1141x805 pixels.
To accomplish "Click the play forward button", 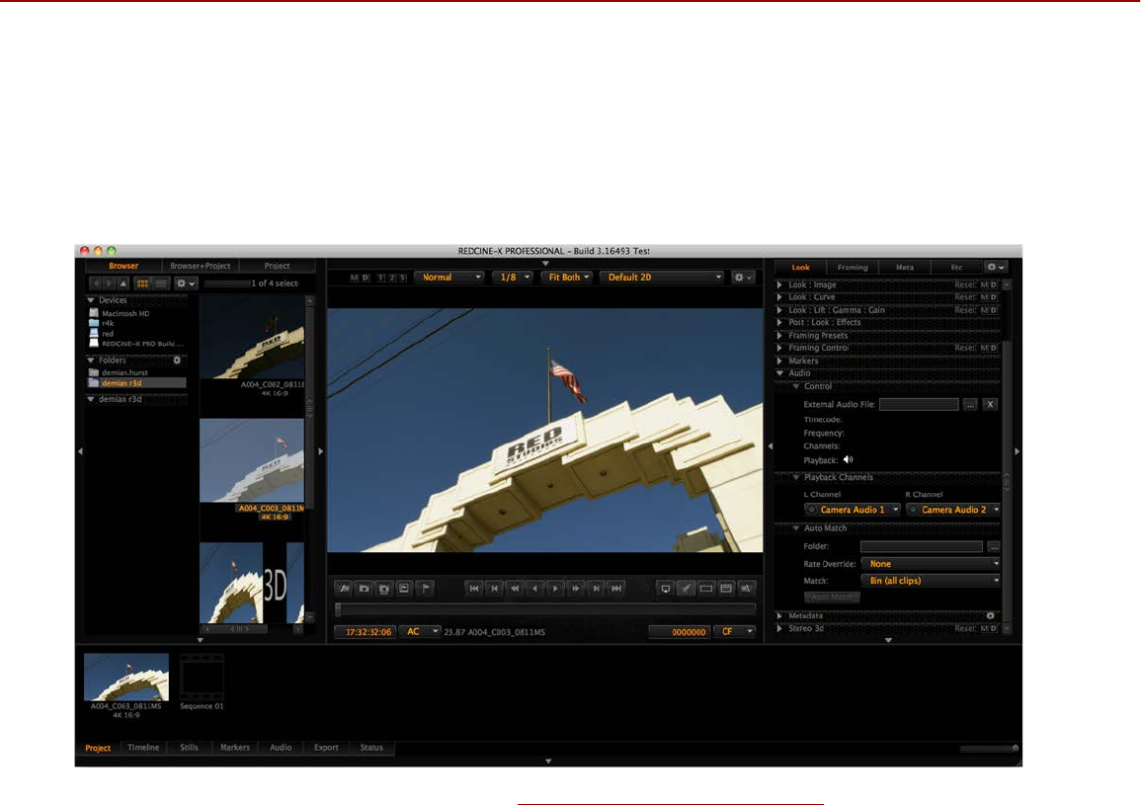I will (x=556, y=589).
